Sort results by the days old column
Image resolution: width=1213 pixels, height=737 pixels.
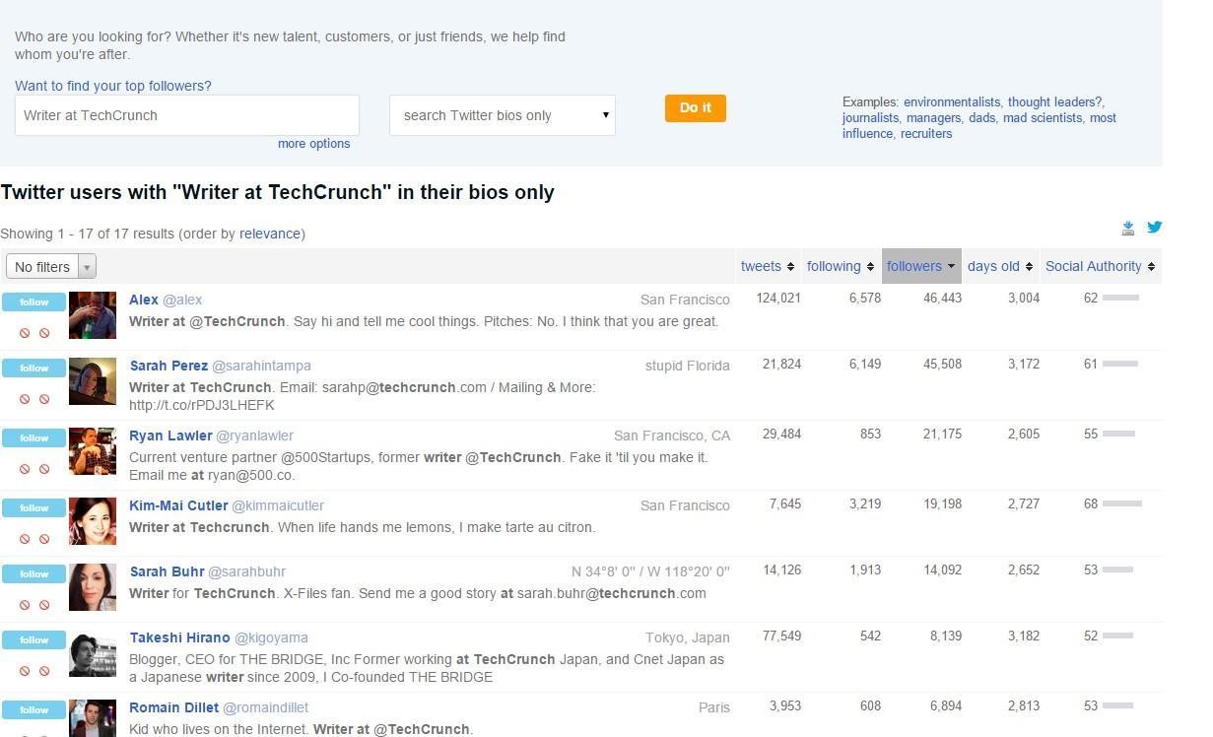[x=1000, y=266]
